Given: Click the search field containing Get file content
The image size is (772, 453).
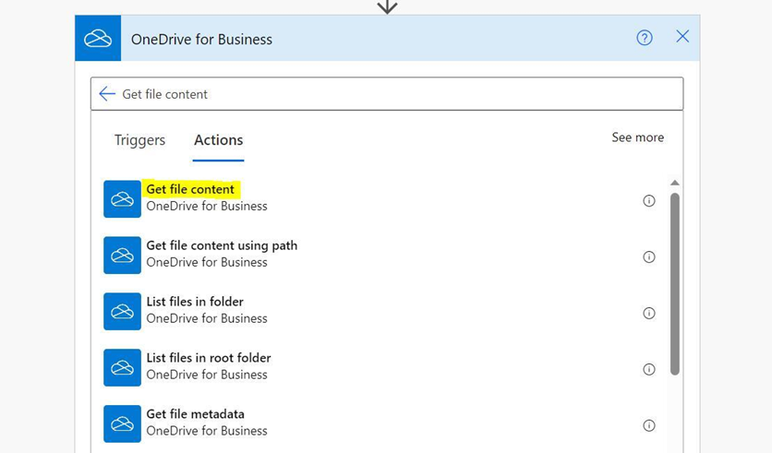Looking at the screenshot, I should pyautogui.click(x=387, y=93).
